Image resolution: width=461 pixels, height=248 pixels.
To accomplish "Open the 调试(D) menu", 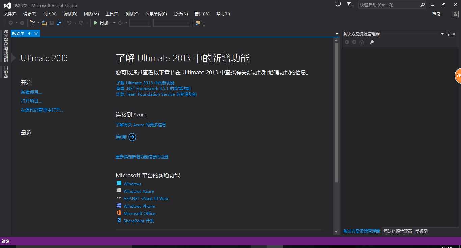I will click(70, 14).
